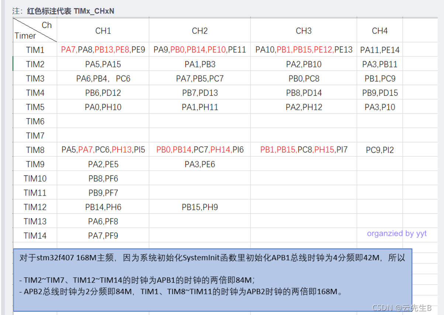Click cell PA11,PE14
The image size is (444, 315).
(x=380, y=50)
